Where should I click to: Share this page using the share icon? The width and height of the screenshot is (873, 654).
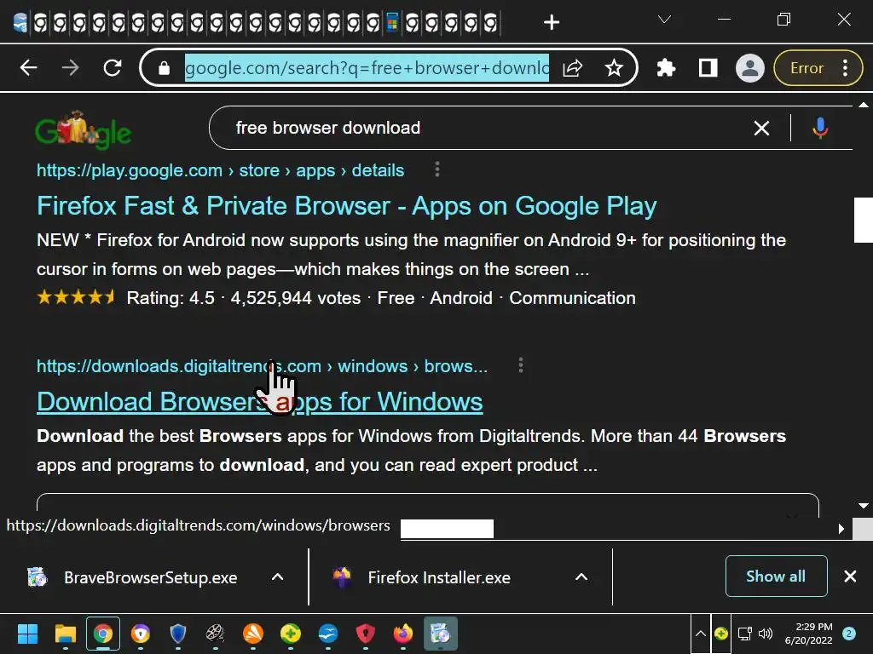[x=572, y=68]
